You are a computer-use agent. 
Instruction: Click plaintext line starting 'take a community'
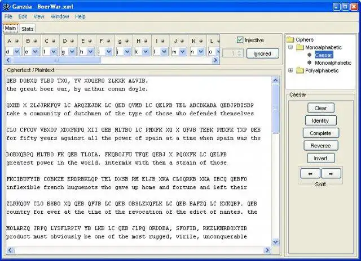click(x=130, y=114)
